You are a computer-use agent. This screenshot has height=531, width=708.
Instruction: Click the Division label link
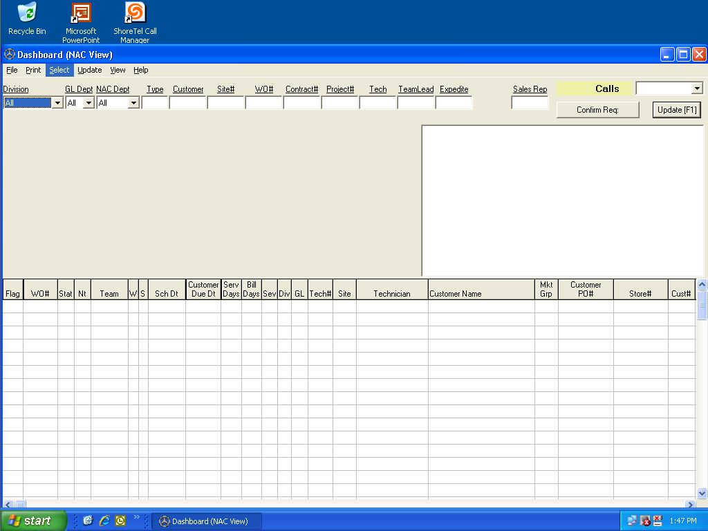point(16,89)
